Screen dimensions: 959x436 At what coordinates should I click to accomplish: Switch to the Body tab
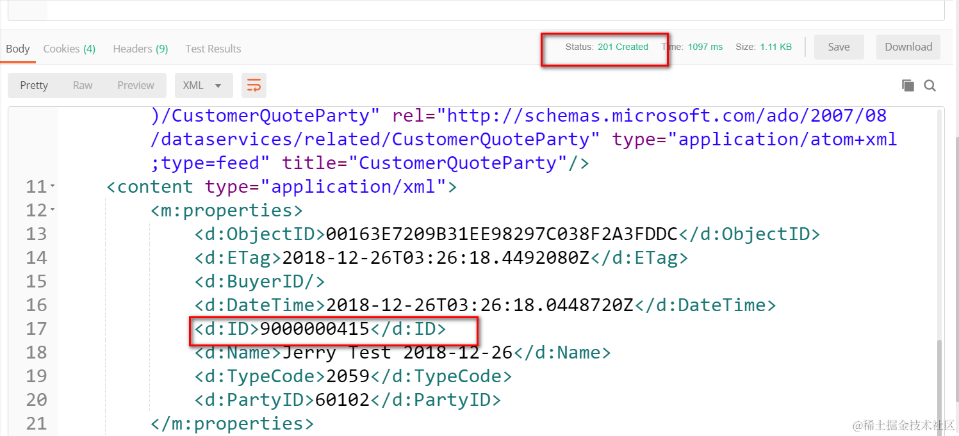[x=18, y=49]
